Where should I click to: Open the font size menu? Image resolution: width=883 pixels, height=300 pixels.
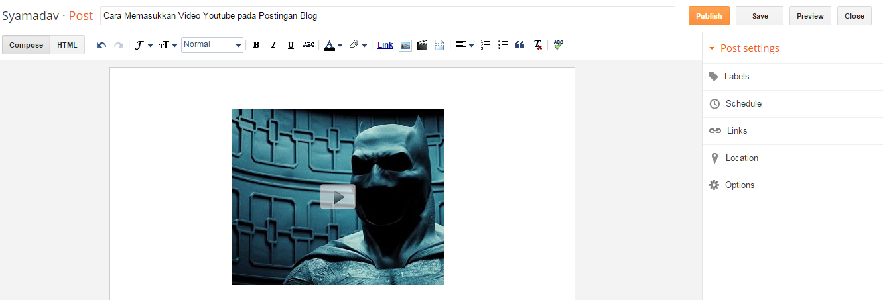click(168, 45)
